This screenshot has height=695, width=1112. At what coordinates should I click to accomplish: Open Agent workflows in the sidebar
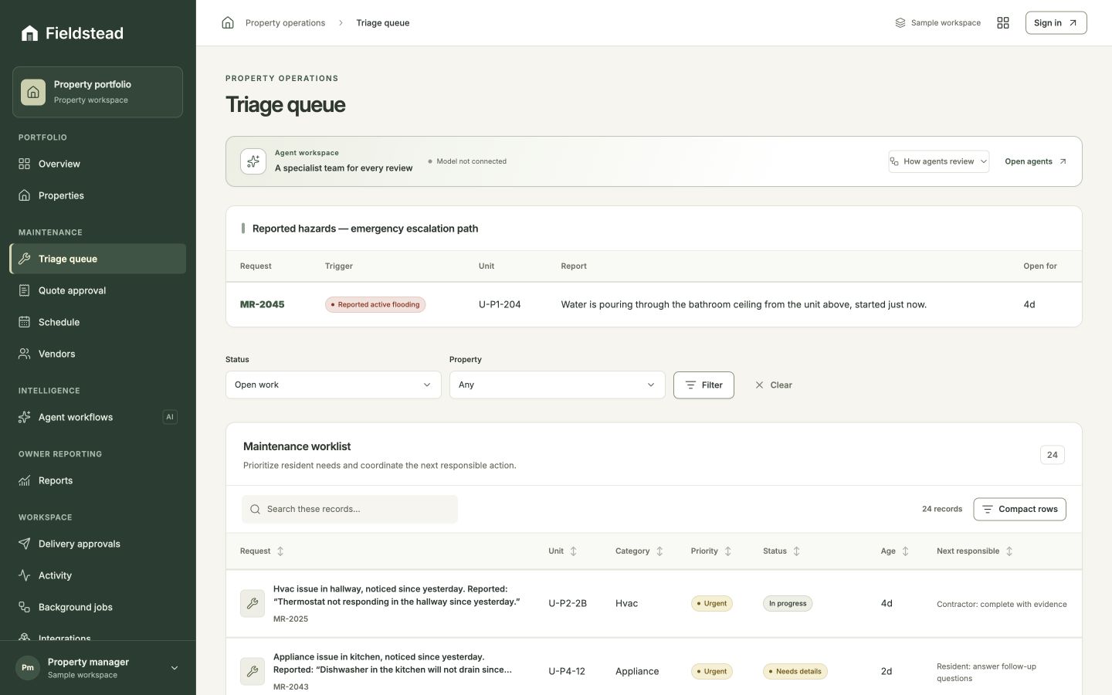98,417
